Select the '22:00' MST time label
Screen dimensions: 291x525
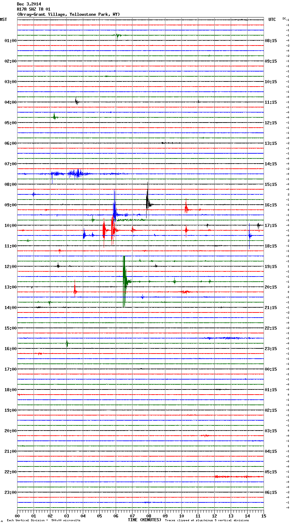11,472
